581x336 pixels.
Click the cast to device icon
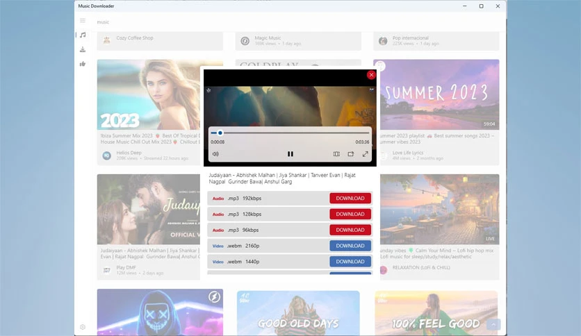[x=350, y=154]
